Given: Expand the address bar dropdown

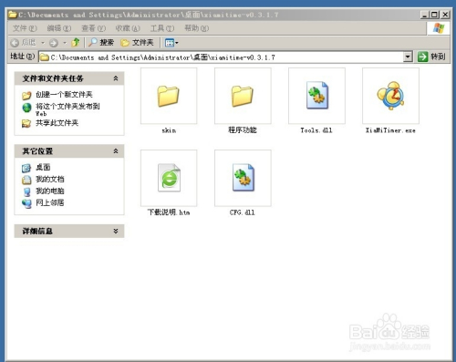Looking at the screenshot, I should coord(408,57).
